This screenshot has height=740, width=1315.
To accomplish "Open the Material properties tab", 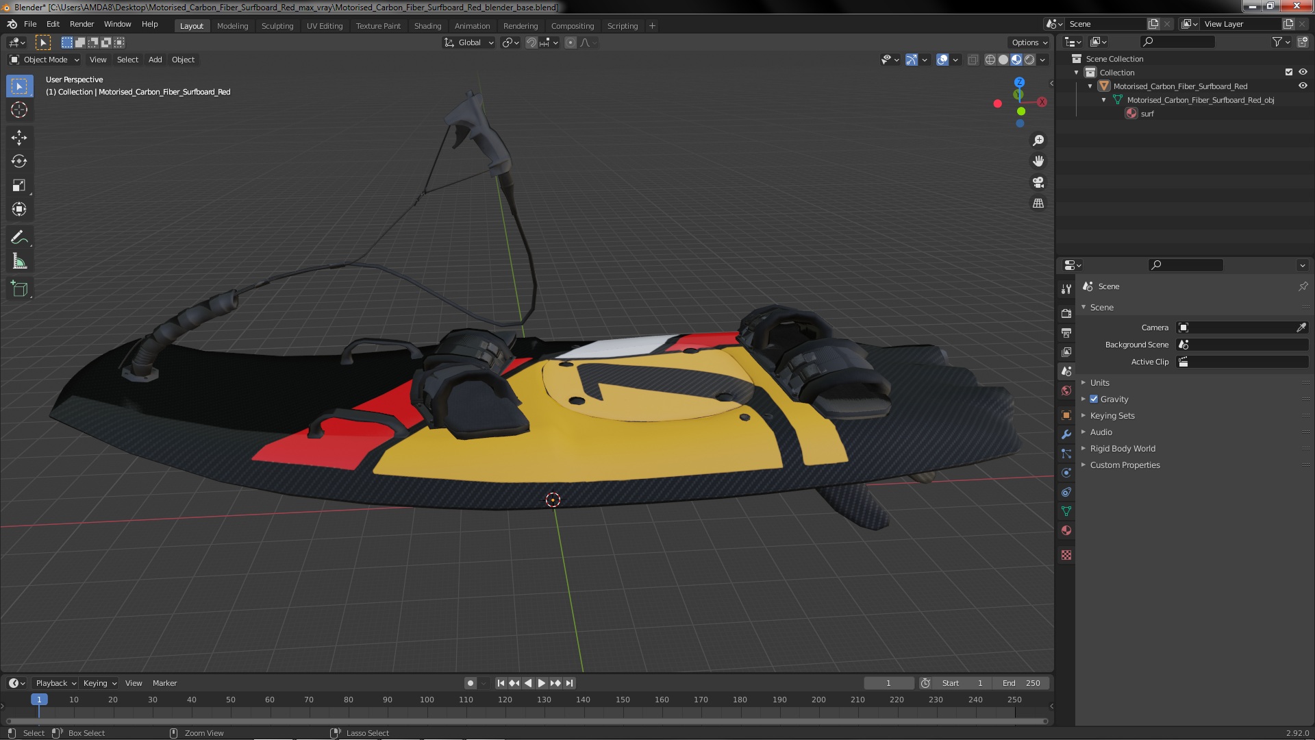I will 1066,531.
